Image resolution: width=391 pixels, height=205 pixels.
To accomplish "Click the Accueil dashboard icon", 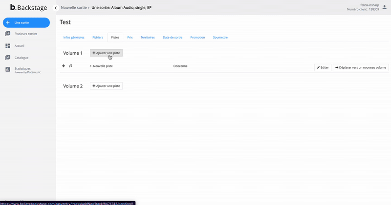I will [8, 46].
